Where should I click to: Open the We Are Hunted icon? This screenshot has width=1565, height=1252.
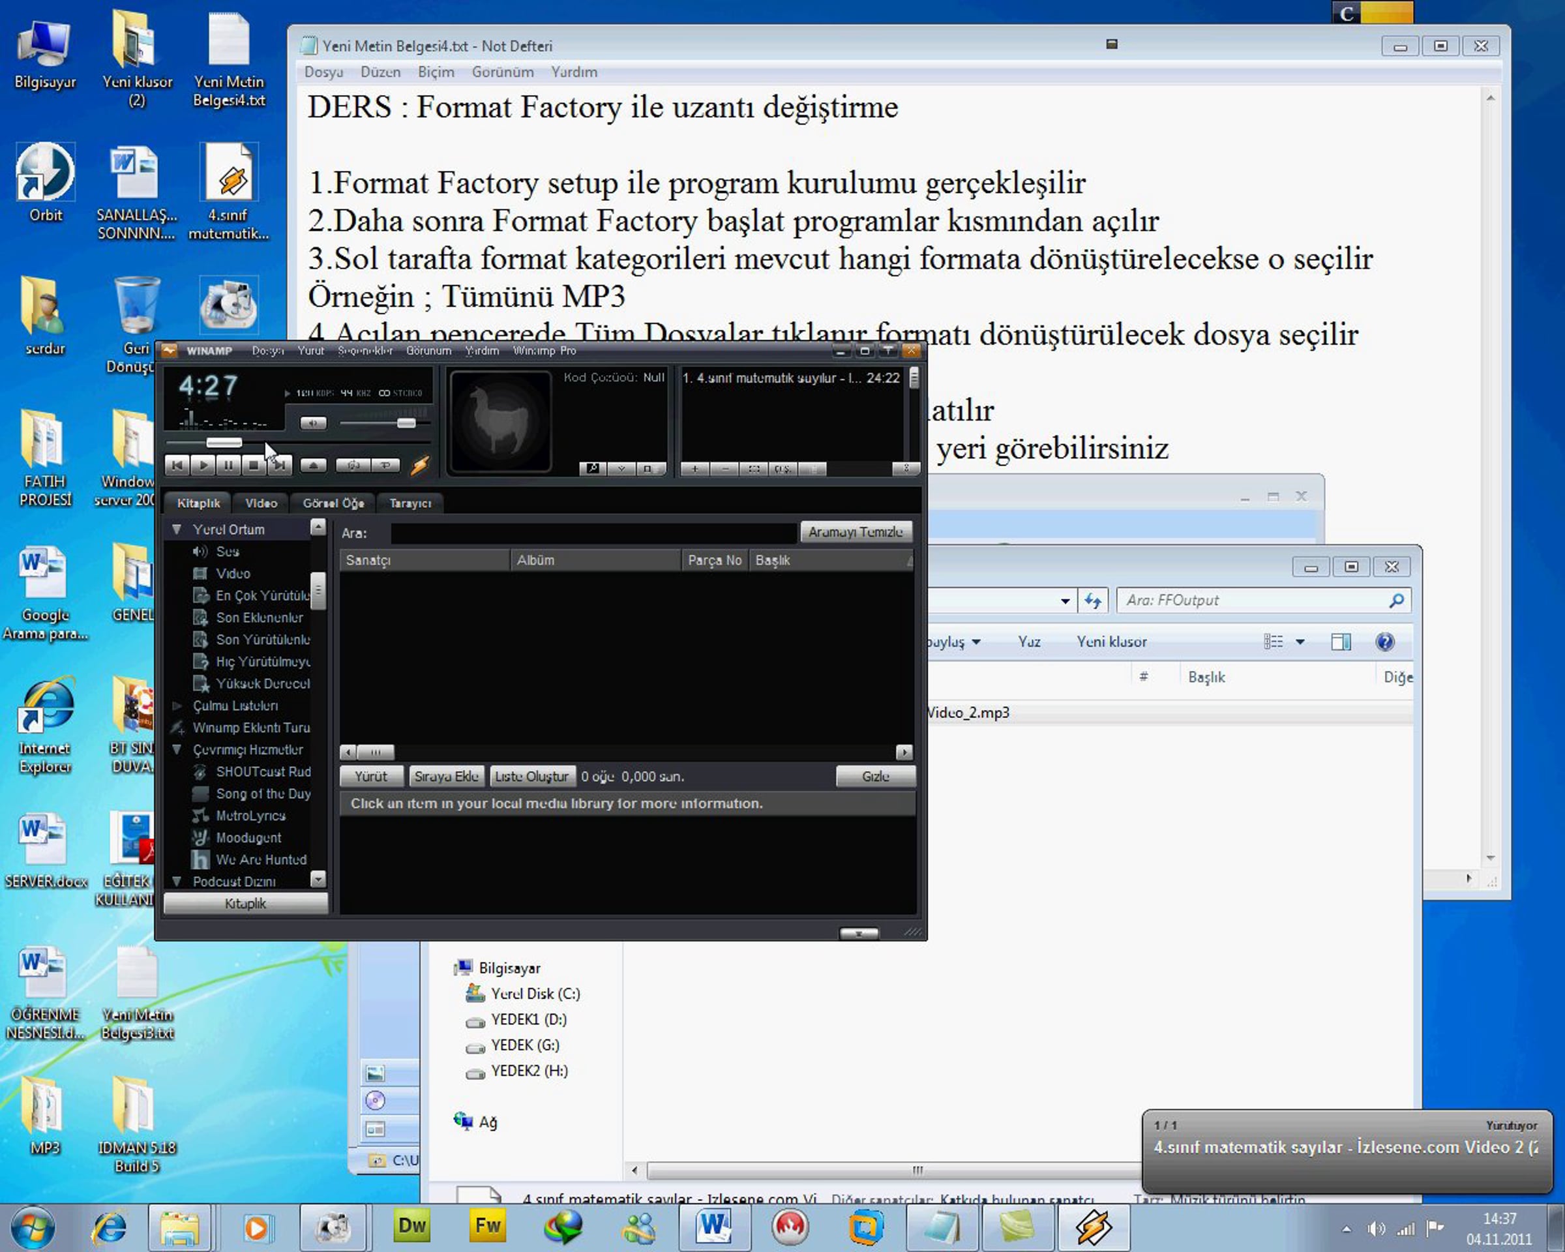pyautogui.click(x=200, y=859)
